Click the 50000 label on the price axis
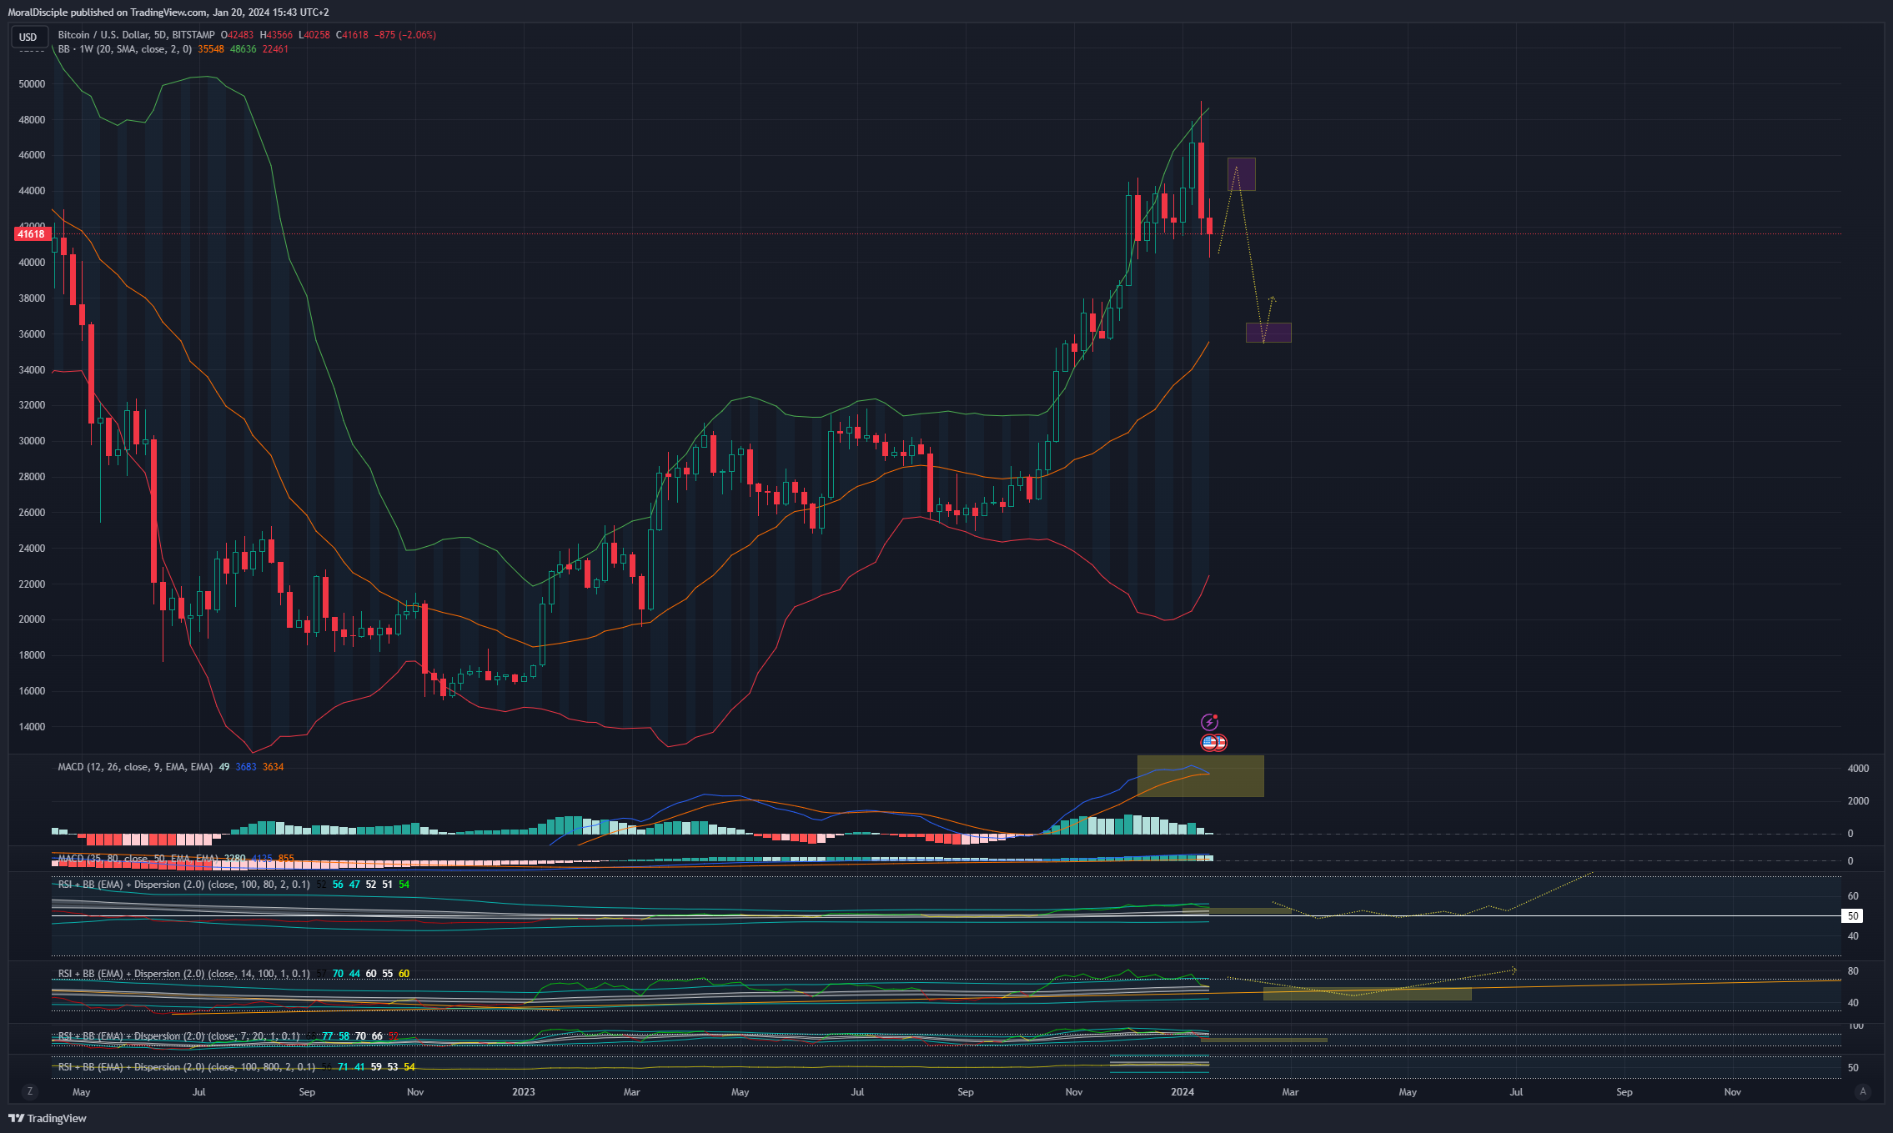 32,84
